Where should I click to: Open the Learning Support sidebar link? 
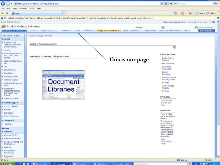[11, 106]
